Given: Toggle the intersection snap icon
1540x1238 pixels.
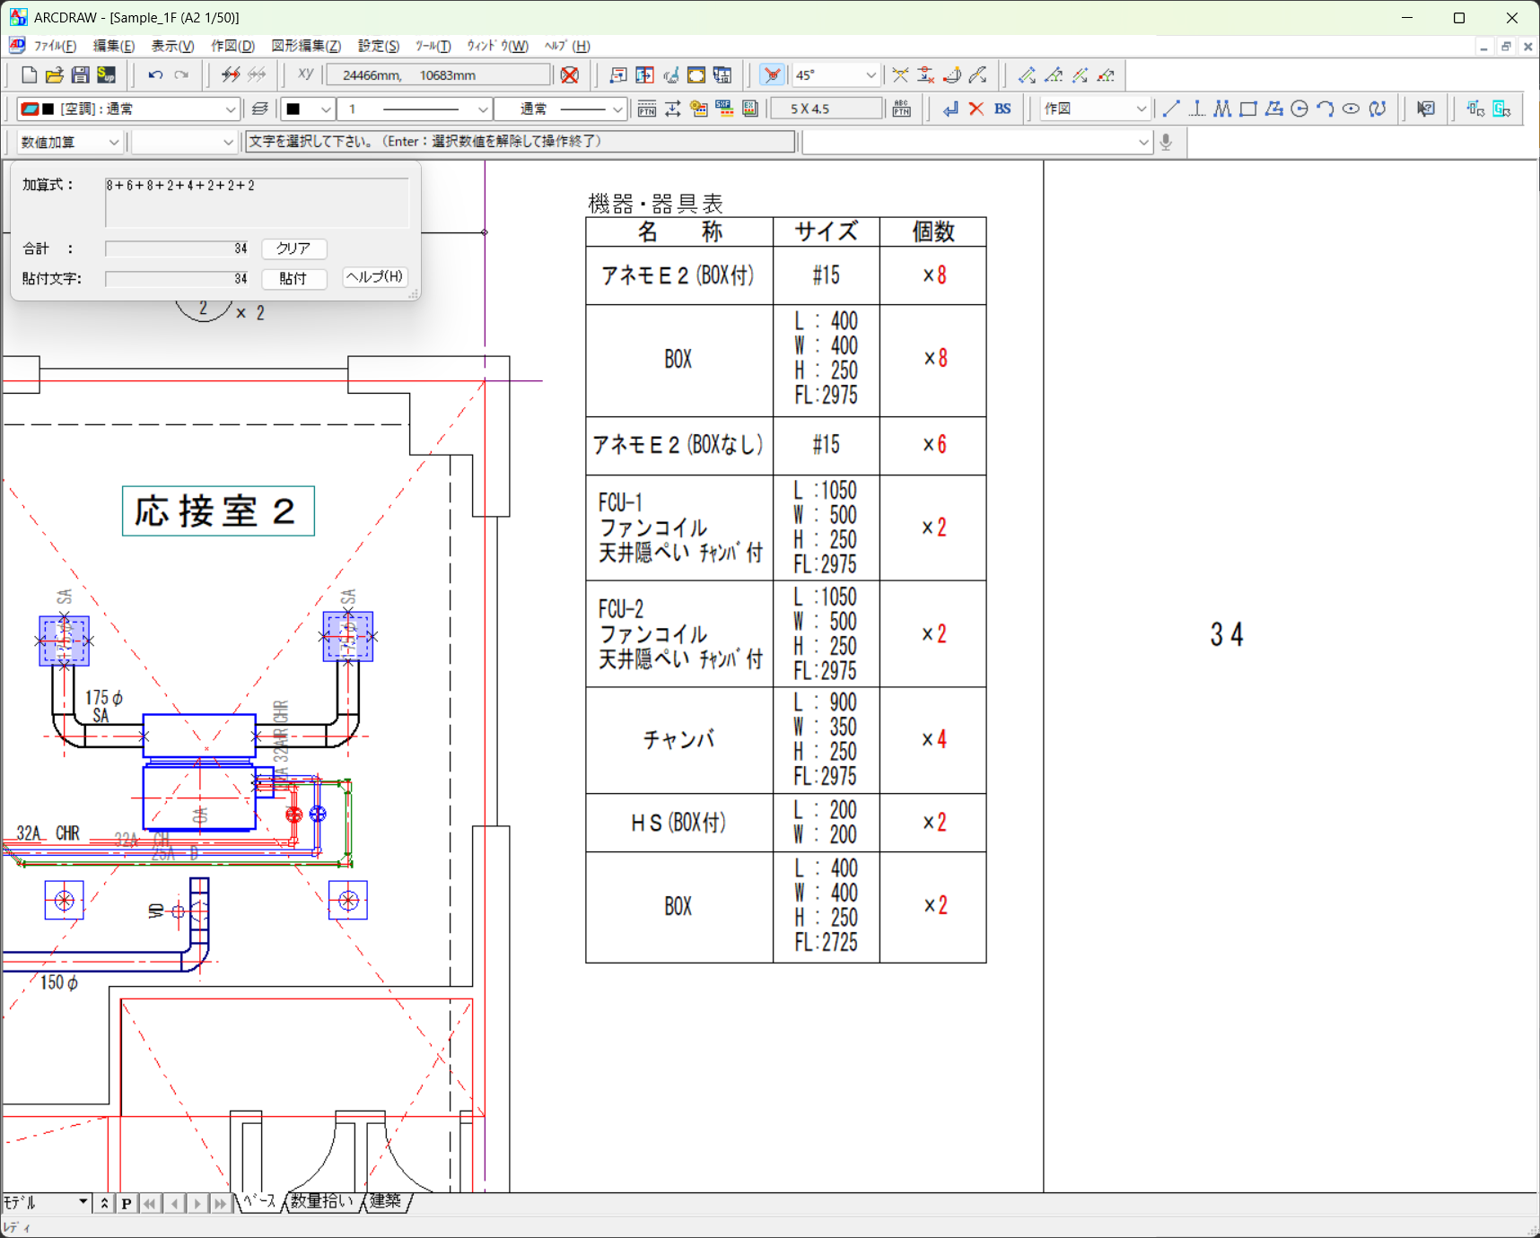Looking at the screenshot, I should 900,75.
